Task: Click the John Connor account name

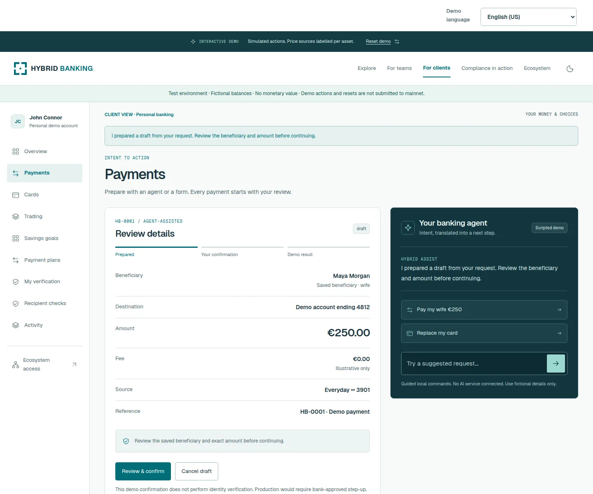Action: [46, 118]
